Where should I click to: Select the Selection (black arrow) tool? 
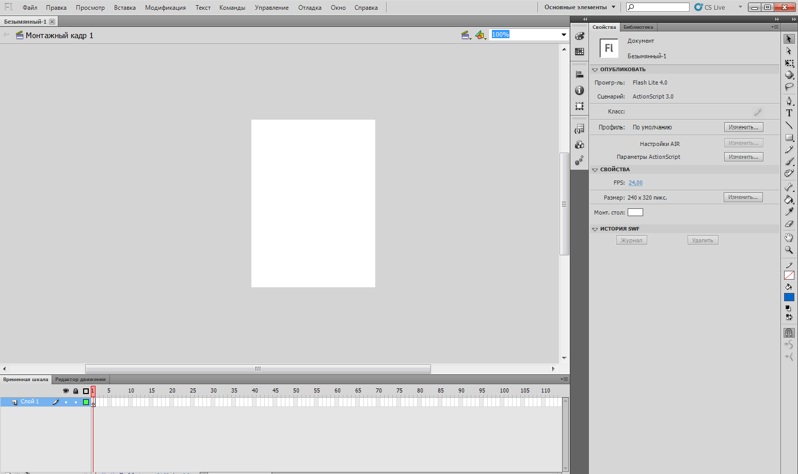tap(789, 39)
